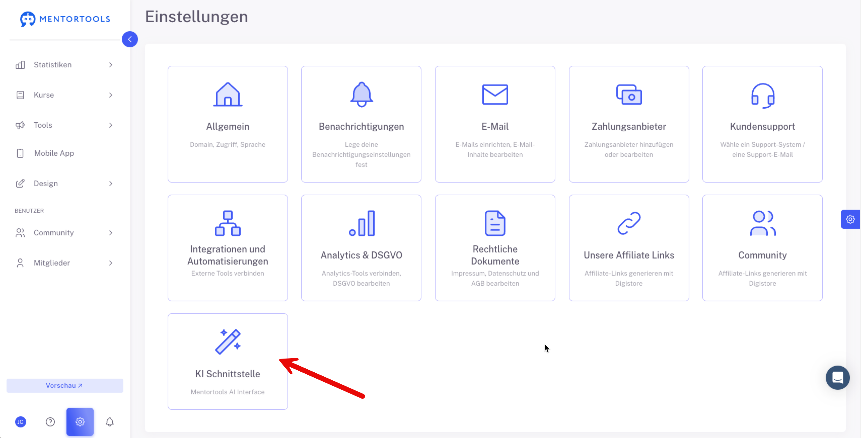Select Mitglieder in the sidebar
This screenshot has height=438, width=861.
click(52, 263)
